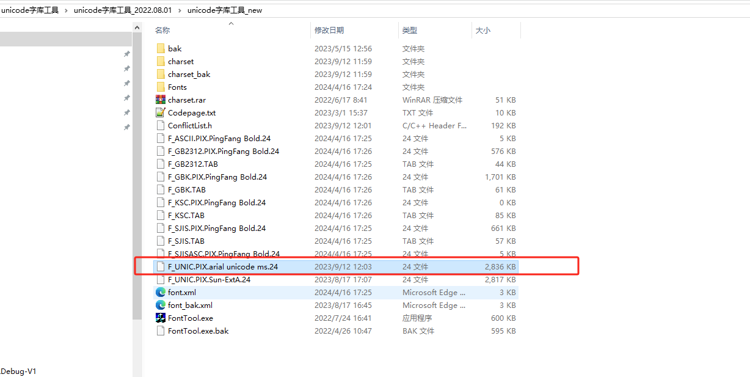Screen dimensions: 750x377
Task: Click the last pin icon in navigation pane
Action: point(127,127)
